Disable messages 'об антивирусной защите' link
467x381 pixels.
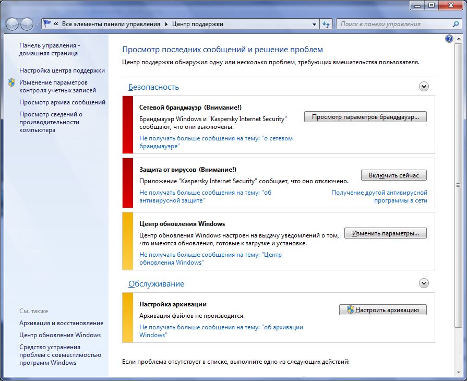pyautogui.click(x=206, y=197)
